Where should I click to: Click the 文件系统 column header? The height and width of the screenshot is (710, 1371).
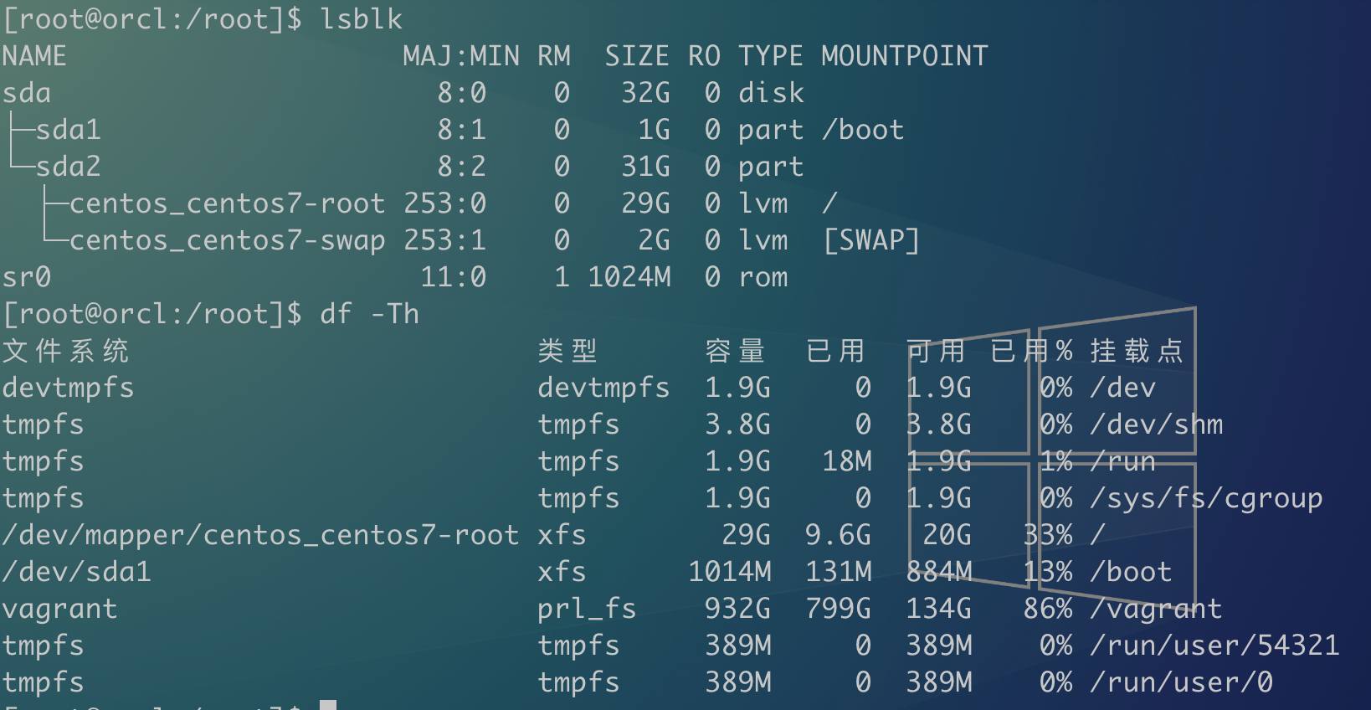(66, 351)
